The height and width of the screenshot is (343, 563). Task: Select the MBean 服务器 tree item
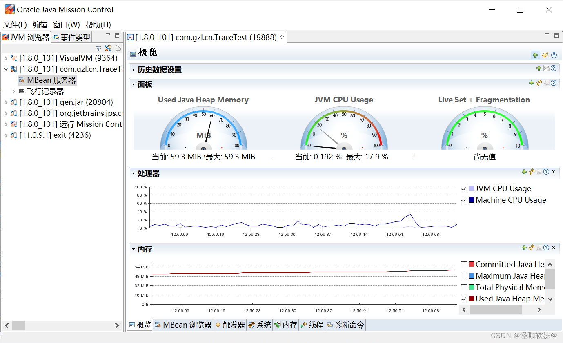coord(47,80)
